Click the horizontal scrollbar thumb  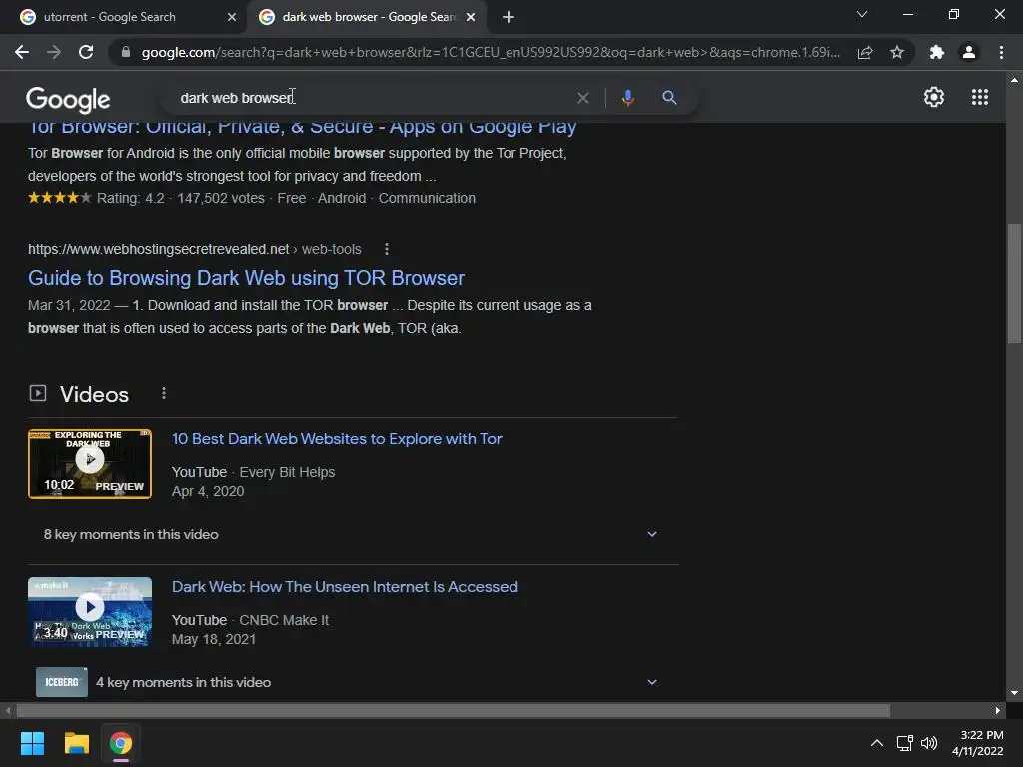point(454,710)
